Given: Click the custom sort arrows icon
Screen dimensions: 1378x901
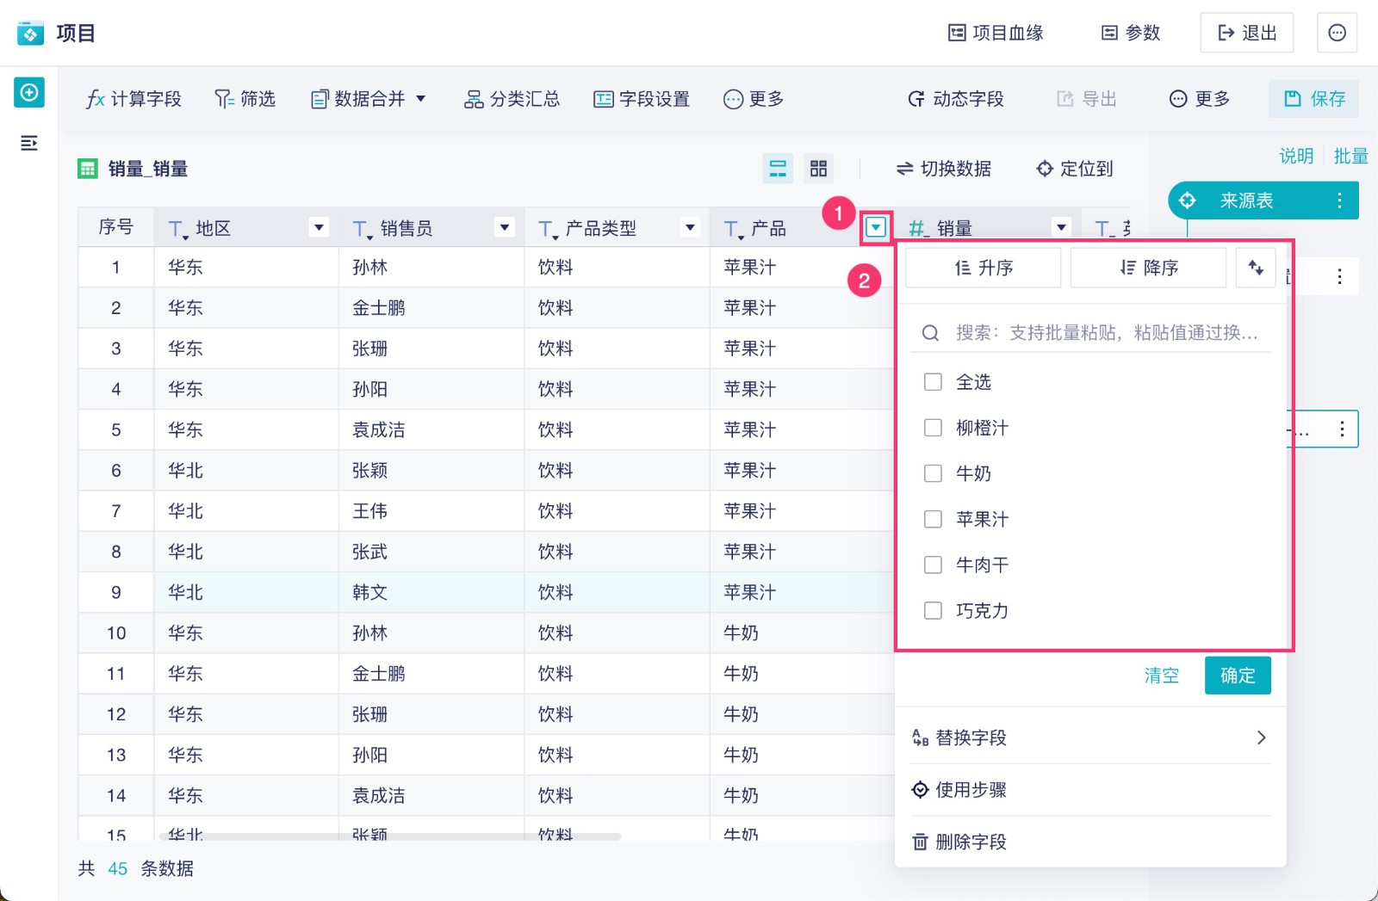Looking at the screenshot, I should [x=1256, y=268].
